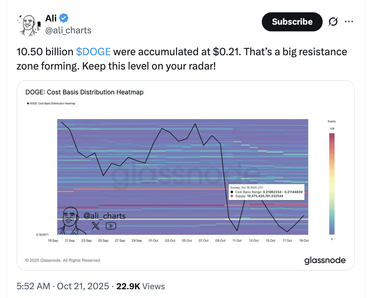Expand the three-dot more options menu

point(349,22)
